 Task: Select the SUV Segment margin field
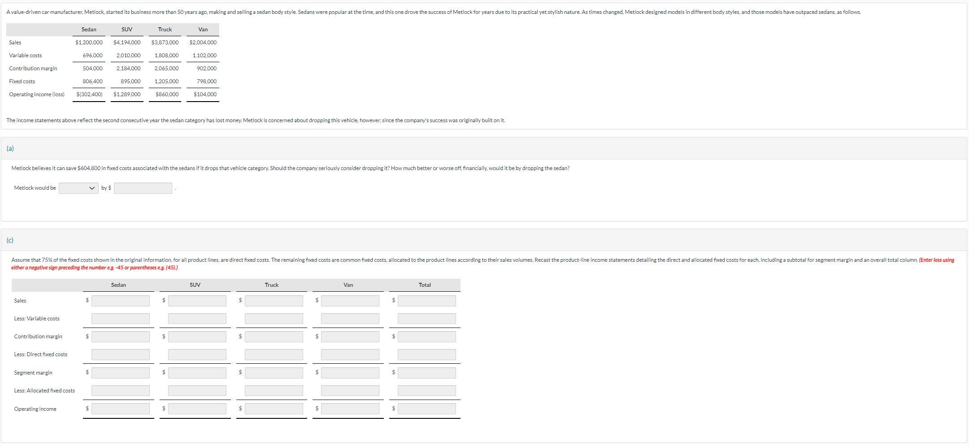tap(197, 373)
